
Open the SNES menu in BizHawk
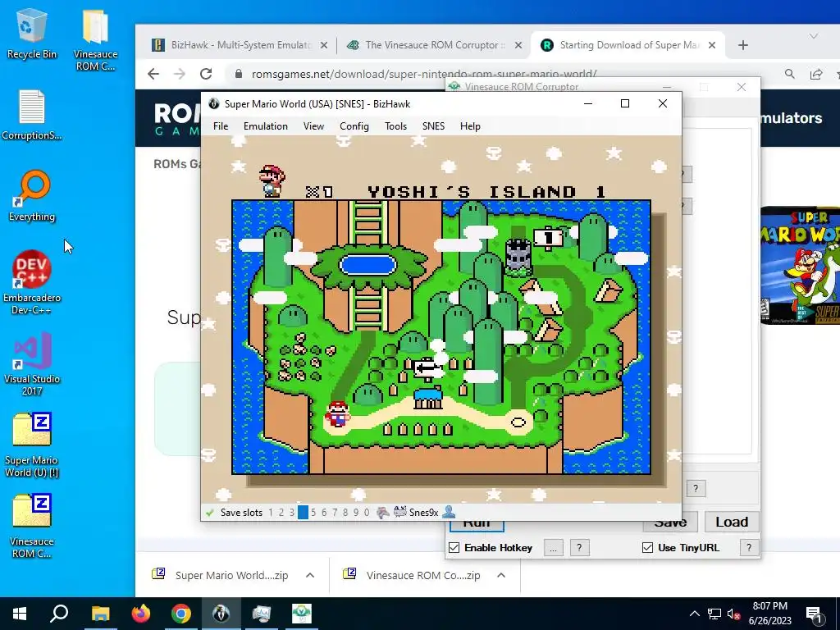(x=433, y=126)
